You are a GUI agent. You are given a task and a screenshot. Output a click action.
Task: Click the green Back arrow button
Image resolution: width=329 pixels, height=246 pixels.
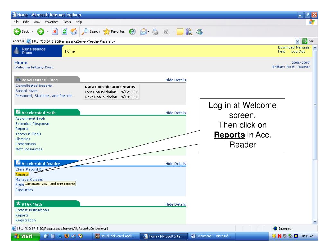pos(17,32)
